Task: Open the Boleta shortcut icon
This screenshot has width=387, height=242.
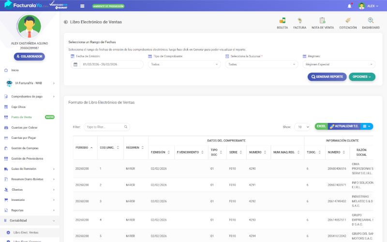Action: point(282,22)
